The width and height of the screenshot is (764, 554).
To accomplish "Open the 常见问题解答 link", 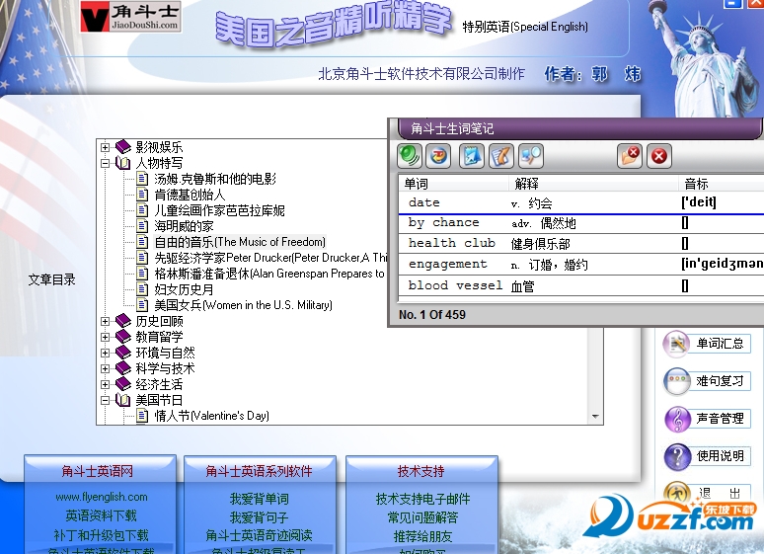I will click(422, 517).
